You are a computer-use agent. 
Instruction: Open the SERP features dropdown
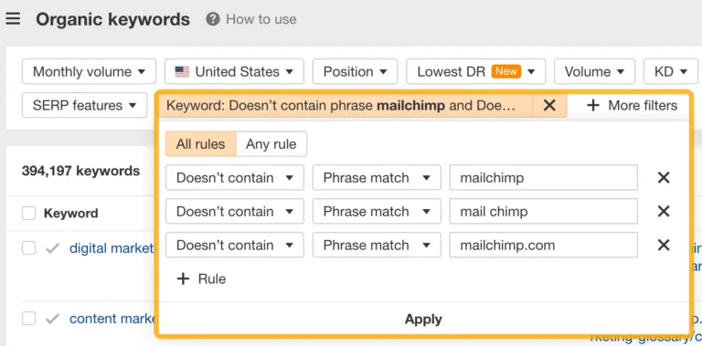85,106
